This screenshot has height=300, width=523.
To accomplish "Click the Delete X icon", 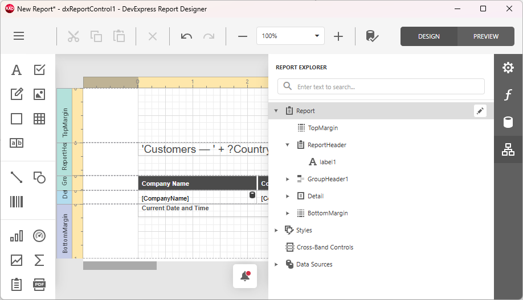I will tap(153, 36).
